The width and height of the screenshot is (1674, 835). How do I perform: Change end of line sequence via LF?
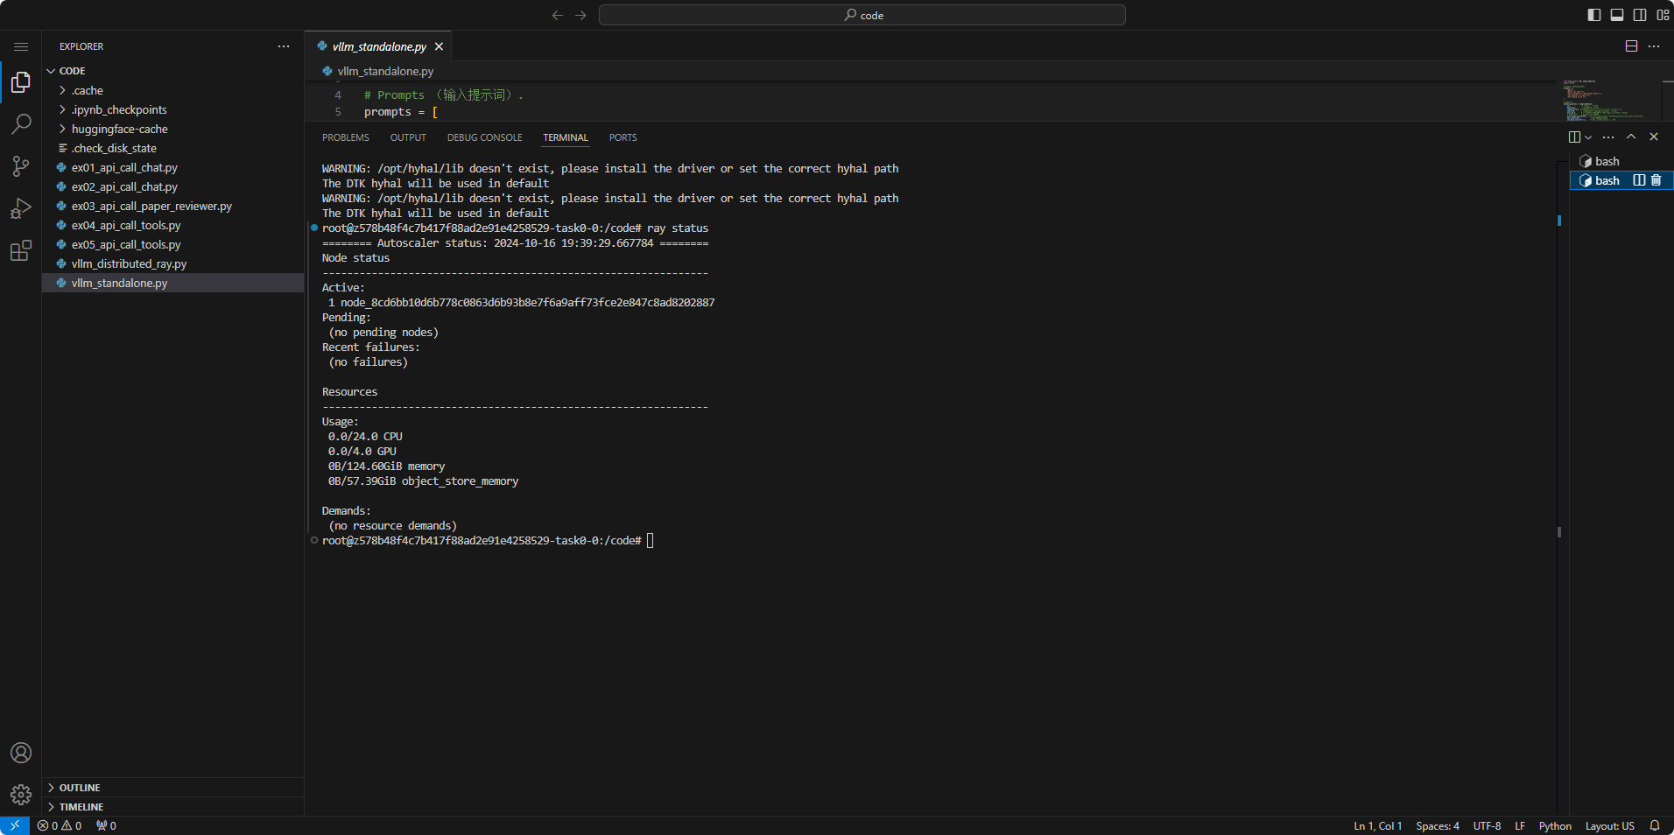click(x=1520, y=825)
